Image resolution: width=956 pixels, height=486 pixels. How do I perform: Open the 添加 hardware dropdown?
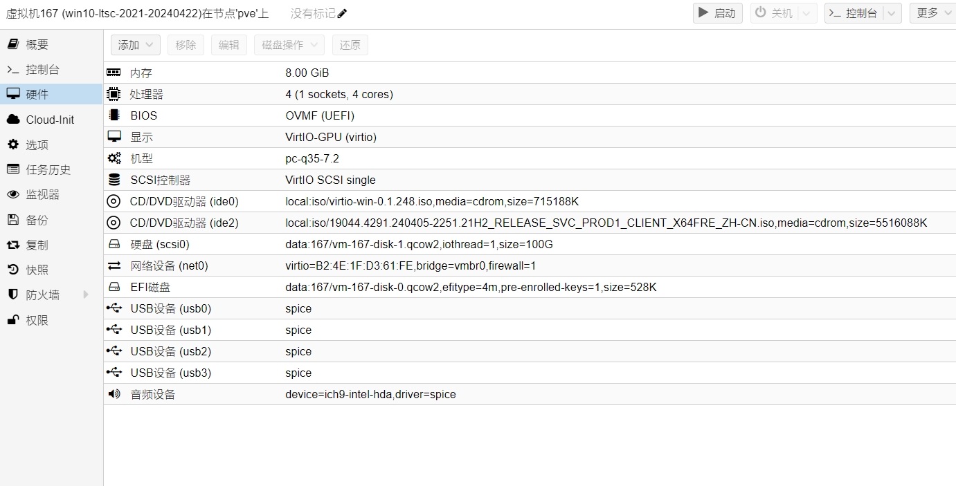click(x=136, y=45)
